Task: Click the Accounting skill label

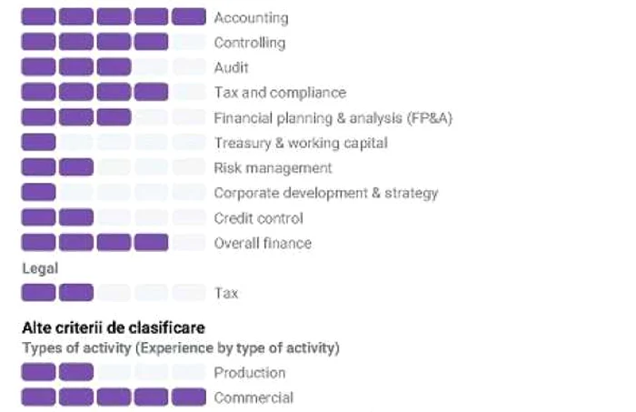Action: 251,18
